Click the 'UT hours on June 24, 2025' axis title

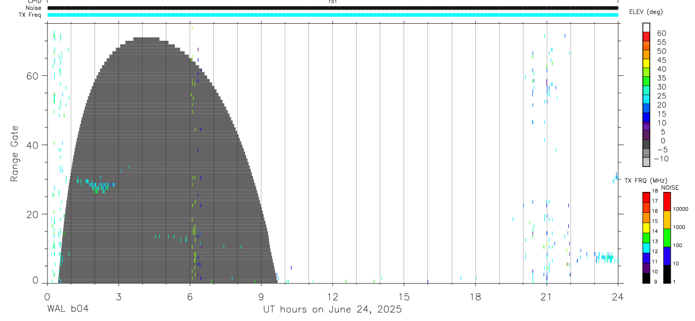click(332, 310)
